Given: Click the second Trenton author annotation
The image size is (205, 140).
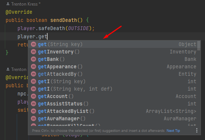Looking at the screenshot, I should coord(19,69).
